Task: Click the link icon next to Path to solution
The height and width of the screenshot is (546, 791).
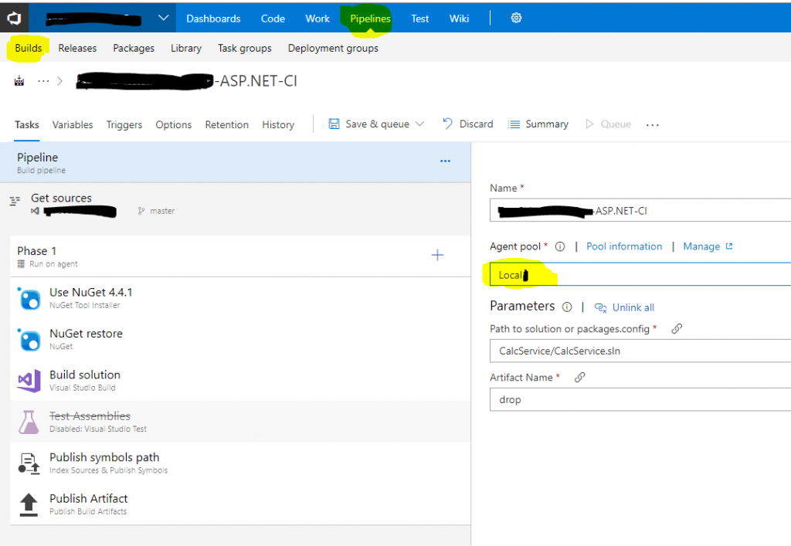Action: [676, 328]
